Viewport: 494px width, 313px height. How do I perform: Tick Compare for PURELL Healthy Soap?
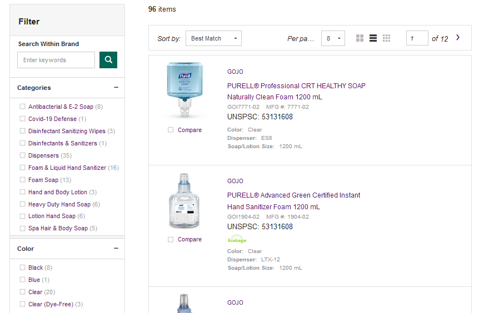click(x=171, y=130)
